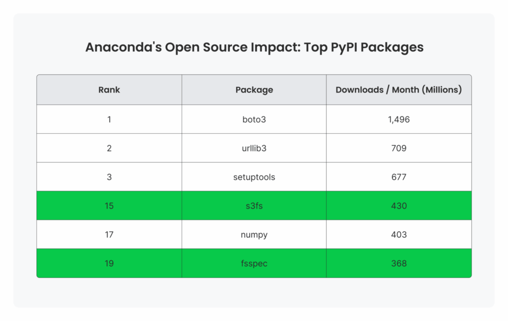
Task: Select rank 15 green cell
Action: tap(109, 206)
